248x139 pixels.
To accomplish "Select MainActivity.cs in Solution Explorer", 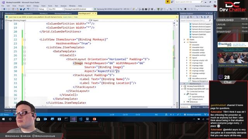I will pos(195,84).
